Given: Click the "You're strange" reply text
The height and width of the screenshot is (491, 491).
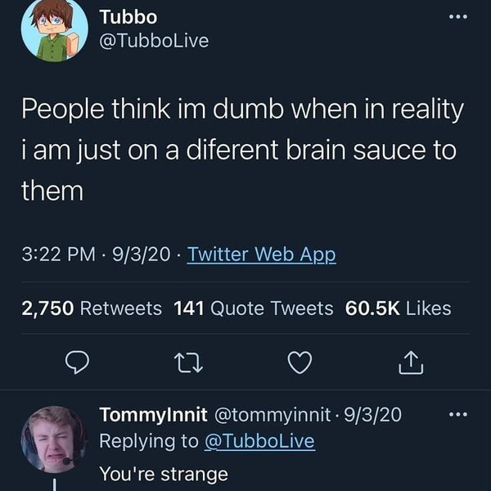Looking at the screenshot, I should point(163,473).
